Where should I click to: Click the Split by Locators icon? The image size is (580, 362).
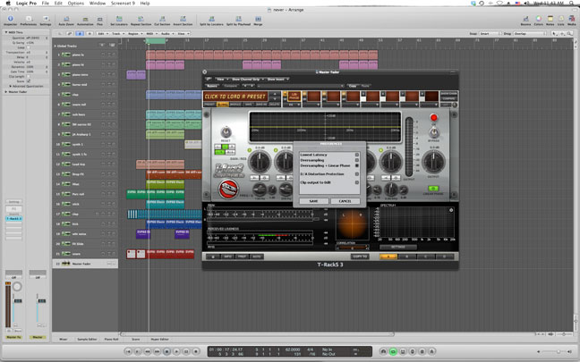211,20
